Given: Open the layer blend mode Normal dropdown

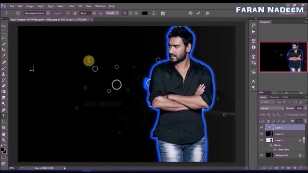Looking at the screenshot, I should coord(272,108).
